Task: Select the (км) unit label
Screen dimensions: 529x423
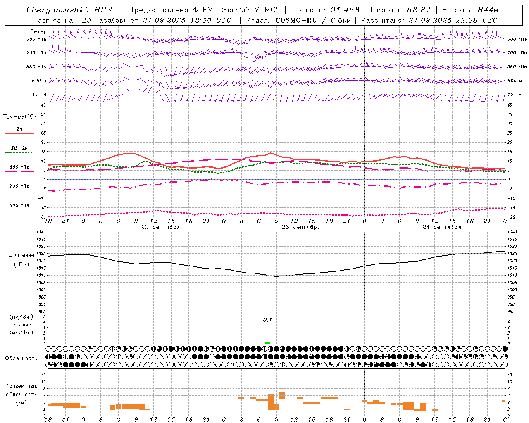Action: [x=21, y=402]
